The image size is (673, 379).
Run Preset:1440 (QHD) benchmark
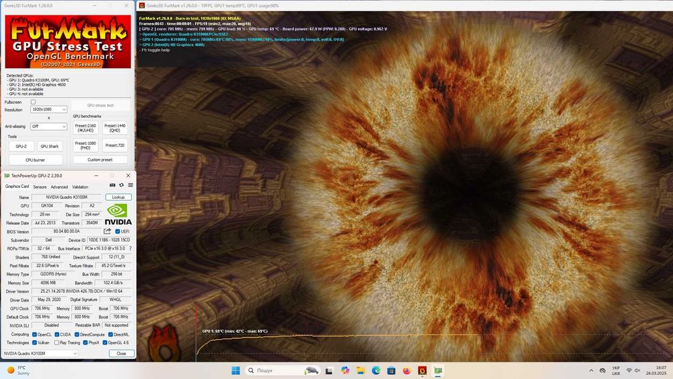pos(115,128)
